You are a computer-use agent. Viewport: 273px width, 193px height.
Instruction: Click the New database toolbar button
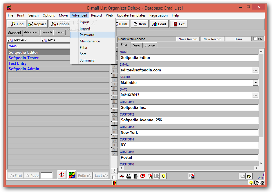coord(140,24)
